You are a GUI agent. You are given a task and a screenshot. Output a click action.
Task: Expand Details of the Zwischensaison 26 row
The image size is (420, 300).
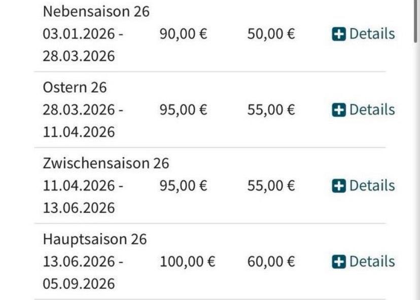[372, 186]
